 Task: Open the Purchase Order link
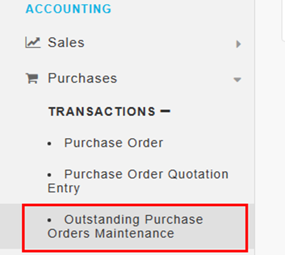coord(114,143)
